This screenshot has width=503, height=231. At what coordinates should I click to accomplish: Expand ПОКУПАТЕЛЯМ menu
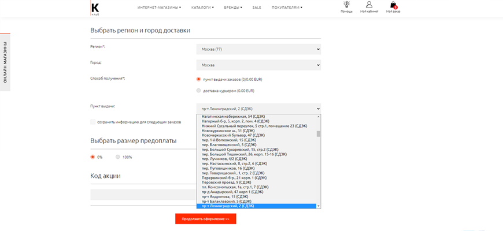pyautogui.click(x=287, y=8)
